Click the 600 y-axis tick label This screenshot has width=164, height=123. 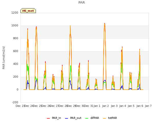[16, 51]
